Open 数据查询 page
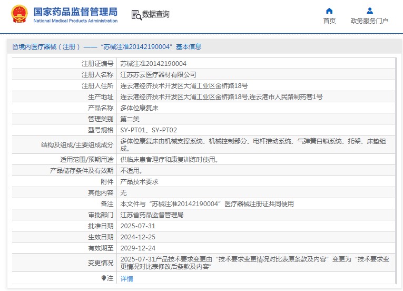This screenshot has width=403, height=291. point(156,14)
